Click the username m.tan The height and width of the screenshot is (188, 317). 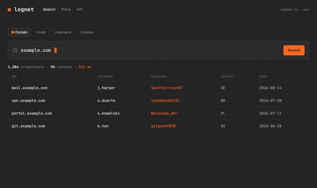point(103,126)
